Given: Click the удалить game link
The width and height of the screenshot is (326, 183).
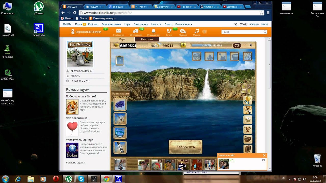Looking at the screenshot, I should tap(75, 76).
